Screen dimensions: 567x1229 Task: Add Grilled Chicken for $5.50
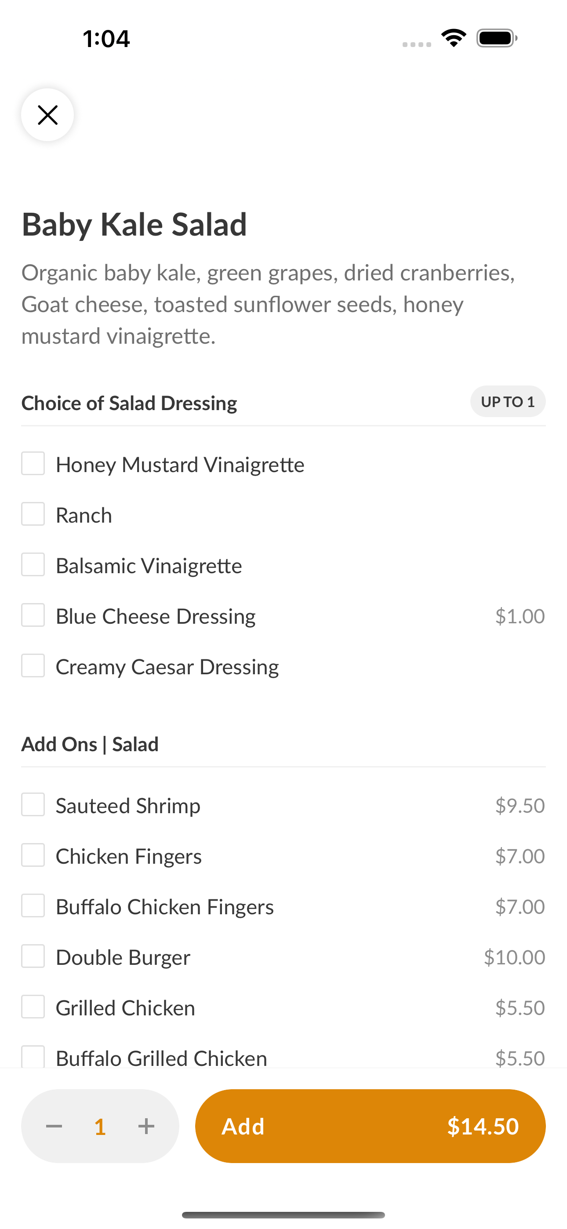33,1007
